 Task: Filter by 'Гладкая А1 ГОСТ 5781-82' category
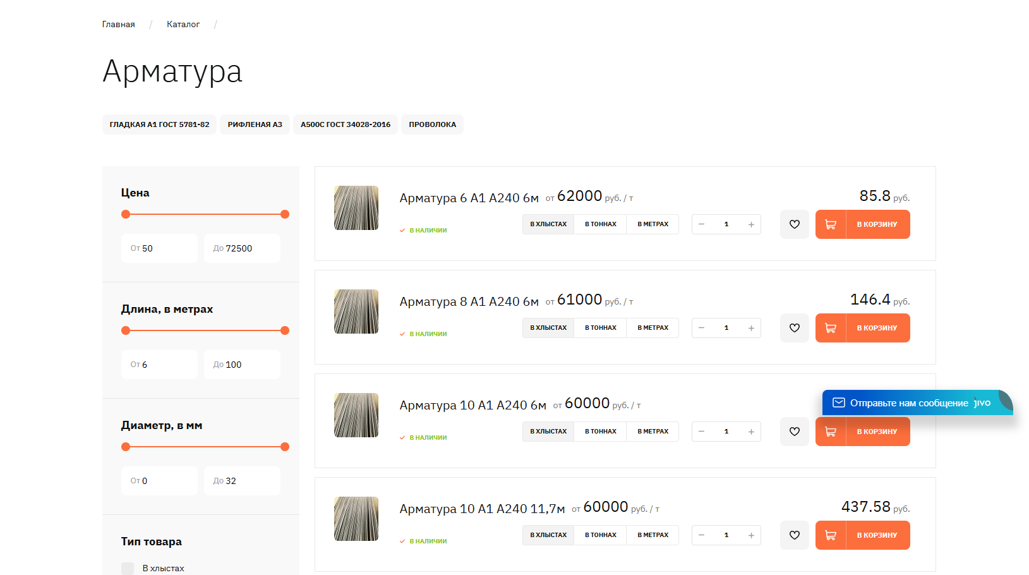tap(159, 124)
